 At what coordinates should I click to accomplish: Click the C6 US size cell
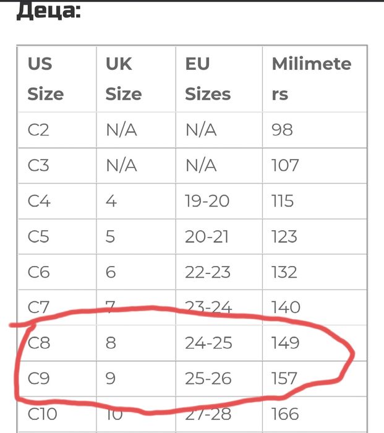pyautogui.click(x=38, y=272)
